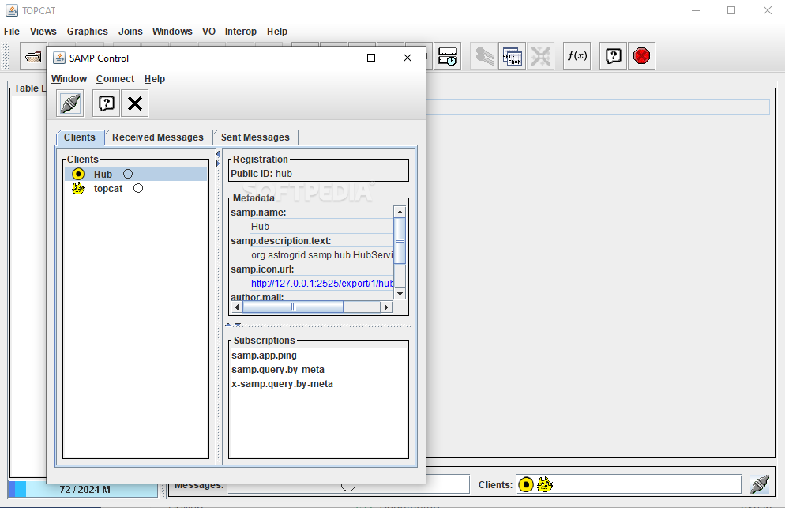Select samp.app.ping subscription
Viewport: 785px width, 508px height.
point(264,356)
